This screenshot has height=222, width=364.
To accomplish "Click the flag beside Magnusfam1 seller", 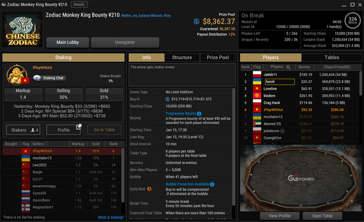I will [26, 207].
